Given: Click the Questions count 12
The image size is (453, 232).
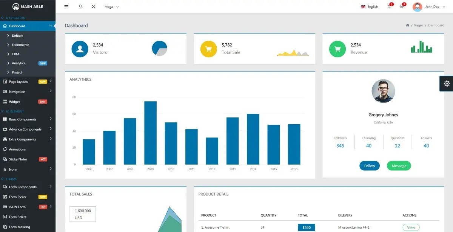Looking at the screenshot, I should tap(398, 146).
